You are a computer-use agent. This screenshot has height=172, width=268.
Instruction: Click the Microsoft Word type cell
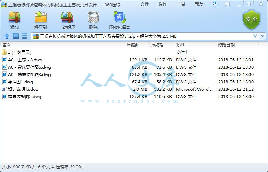click(x=195, y=89)
